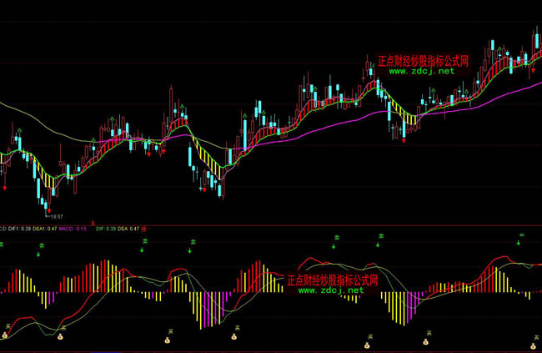Image resolution: width=542 pixels, height=353 pixels.
Task: Open the www.zdcj.net link in the MACD panel
Action: coord(332,290)
